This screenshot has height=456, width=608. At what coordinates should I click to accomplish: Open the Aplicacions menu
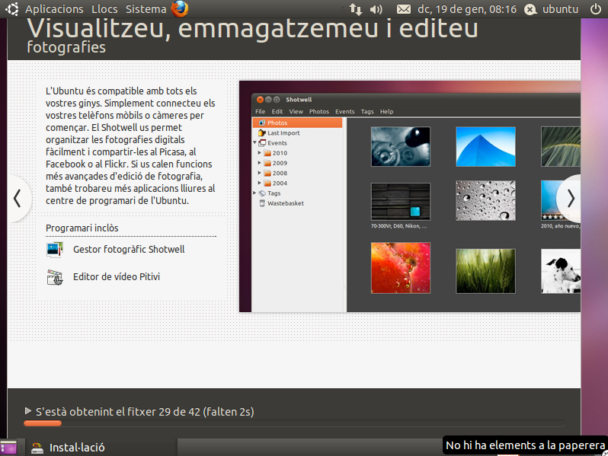(x=54, y=9)
